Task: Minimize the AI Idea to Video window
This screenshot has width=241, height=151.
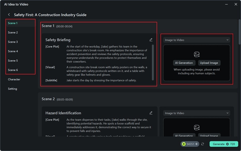Action: (x=227, y=4)
